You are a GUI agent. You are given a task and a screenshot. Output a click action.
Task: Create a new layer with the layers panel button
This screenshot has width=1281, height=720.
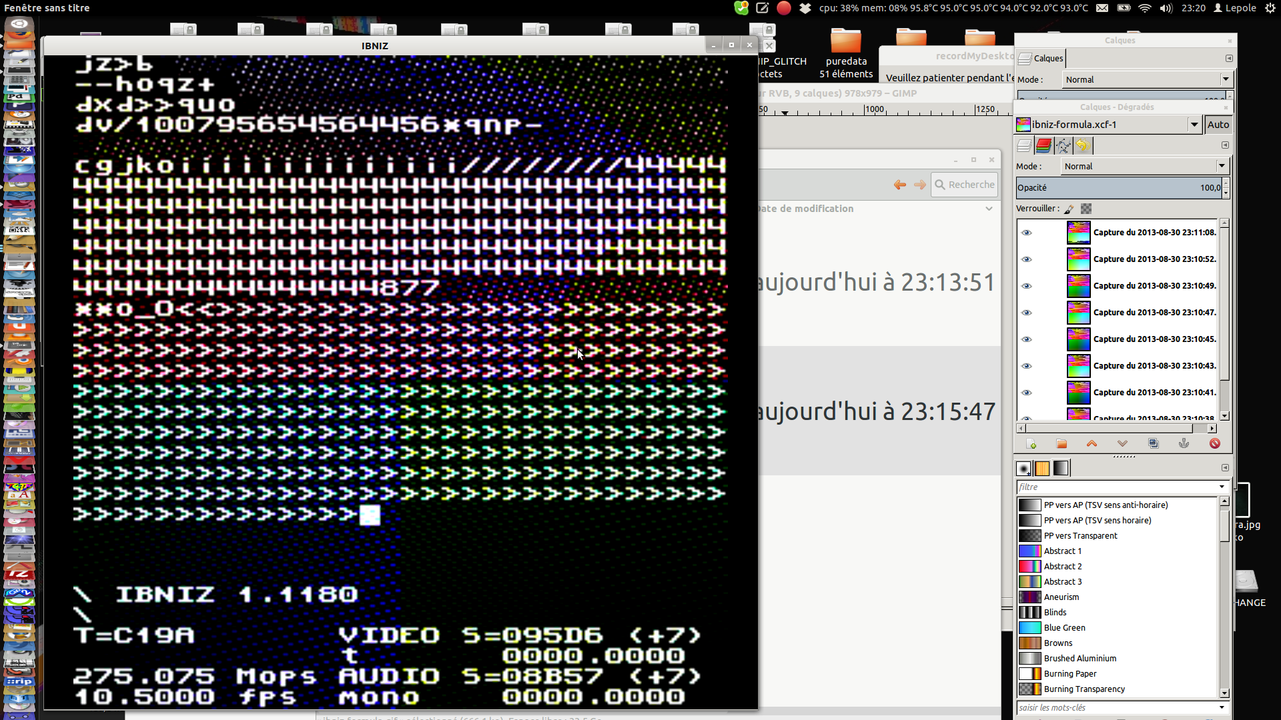(x=1031, y=444)
